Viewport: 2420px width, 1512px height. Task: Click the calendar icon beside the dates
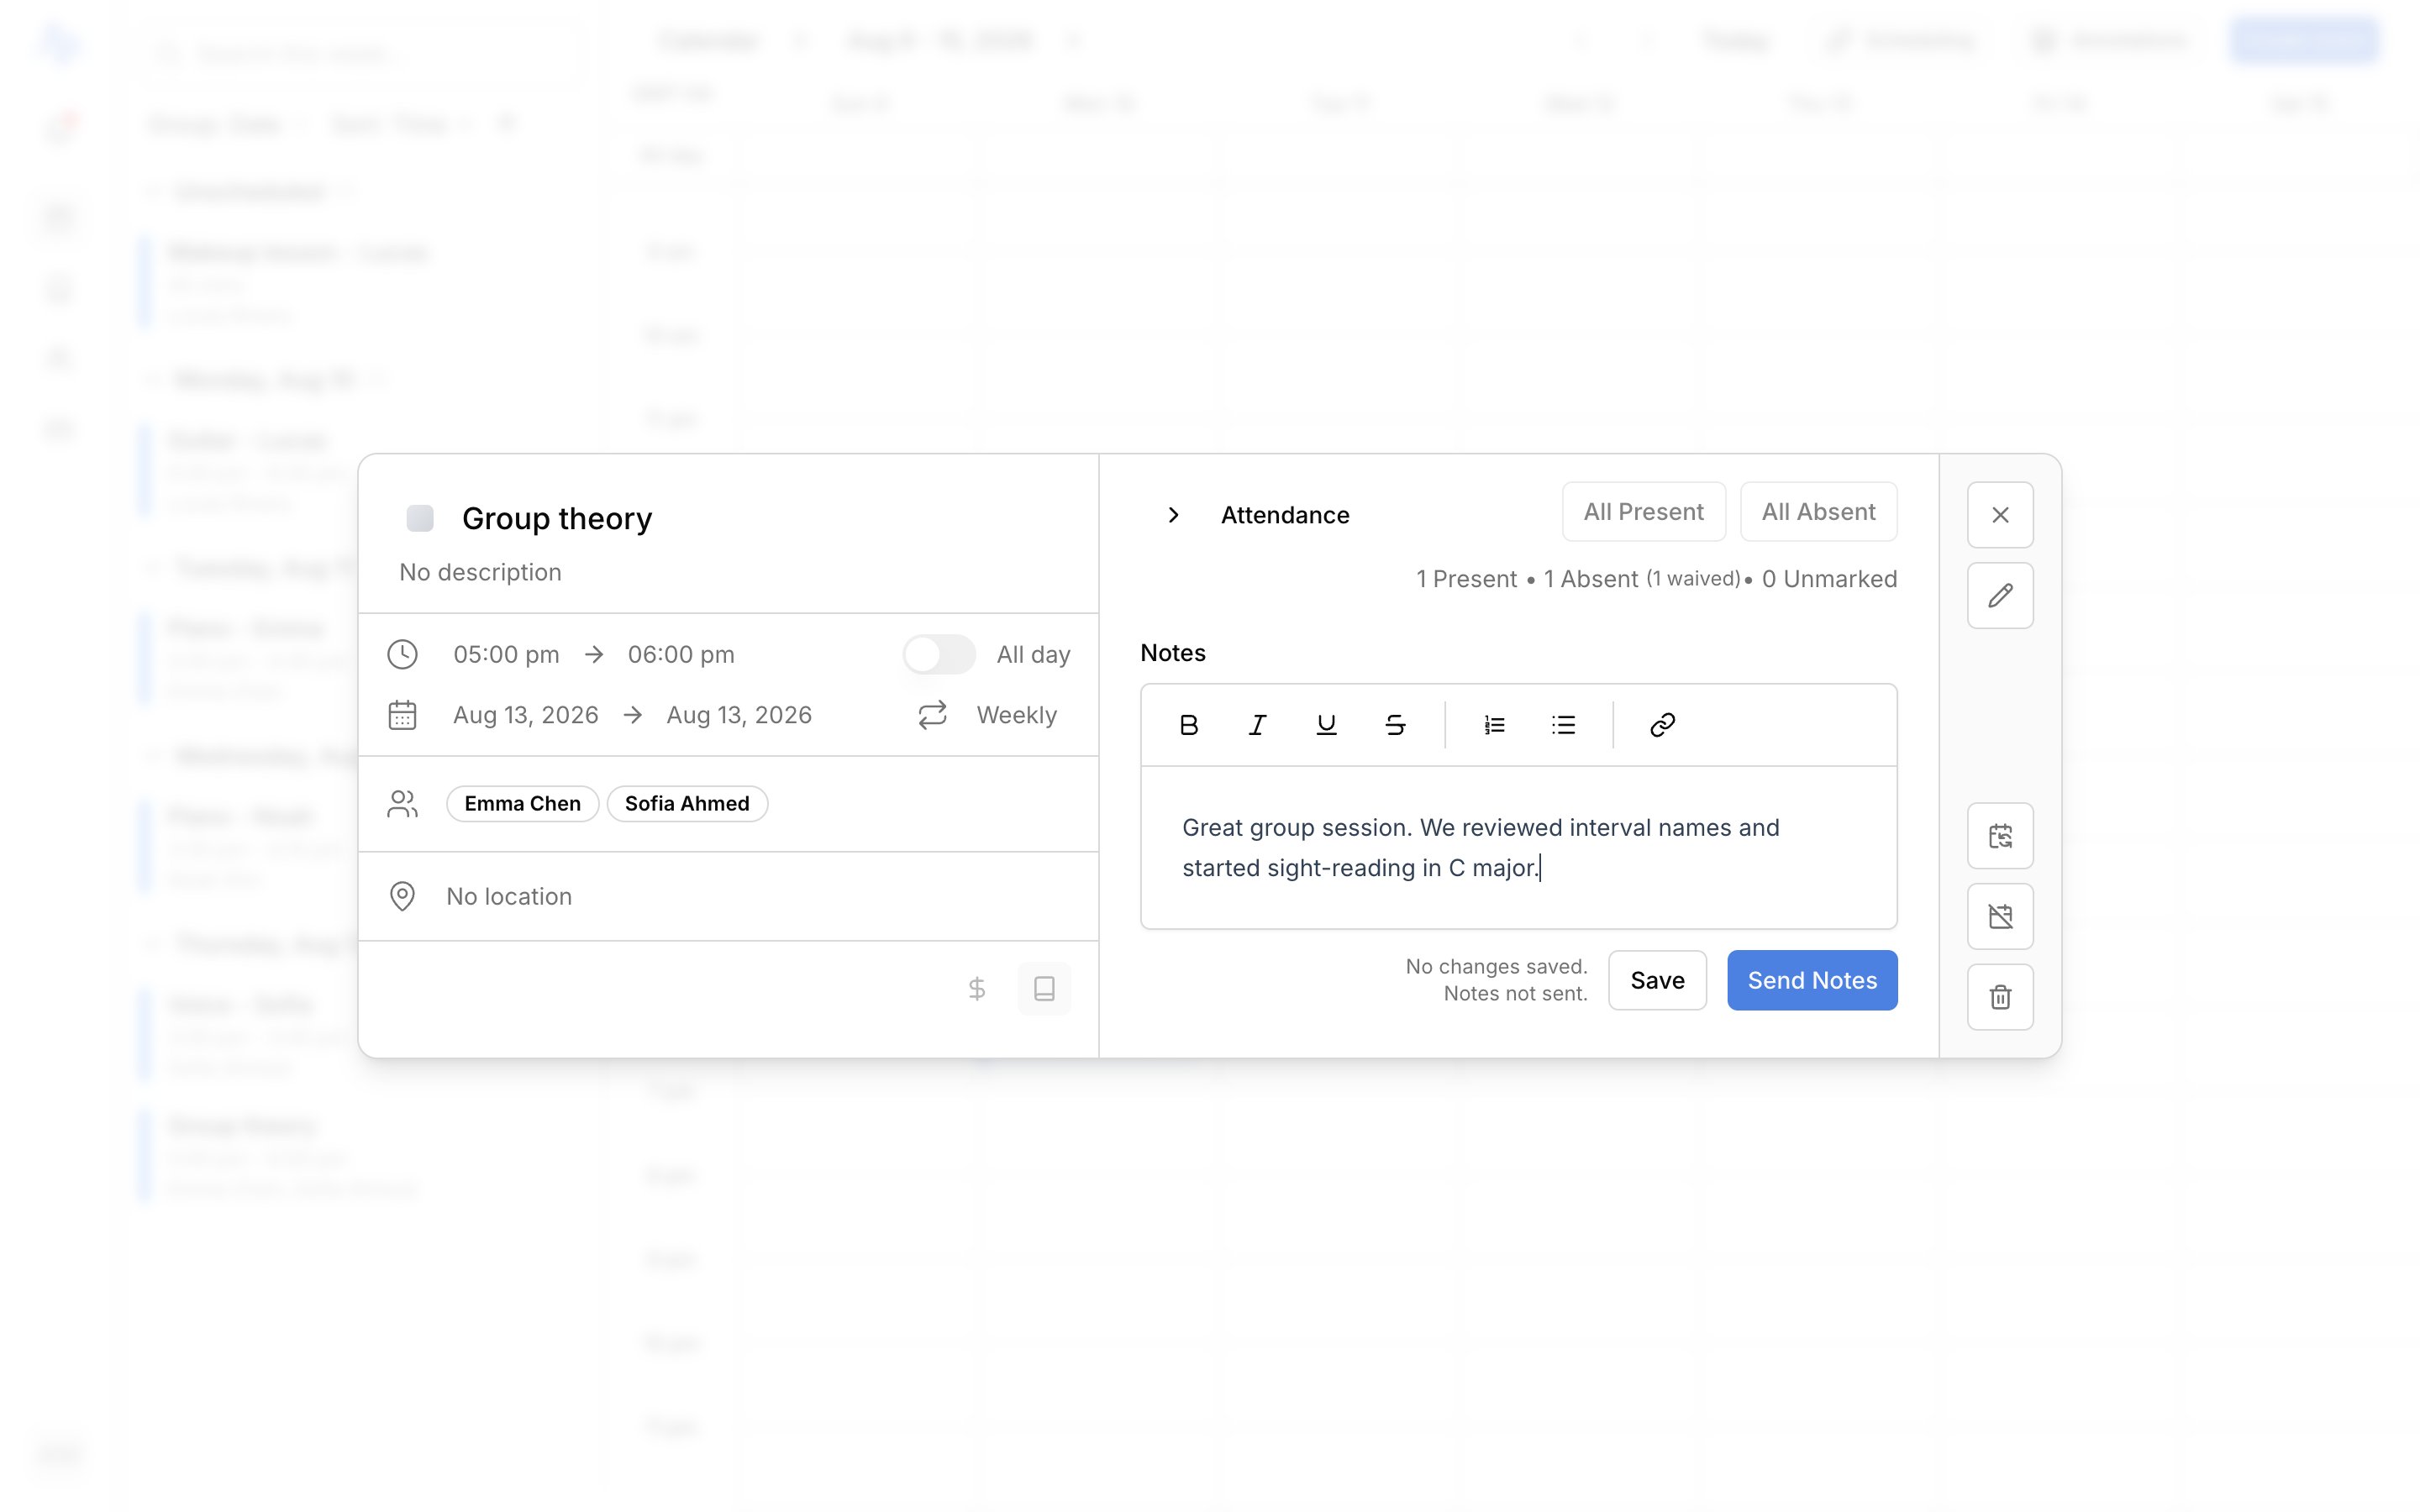click(402, 715)
